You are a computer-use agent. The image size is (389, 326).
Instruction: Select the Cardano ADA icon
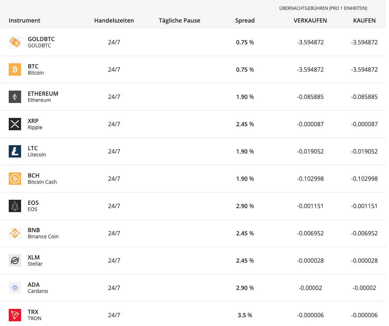coord(15,288)
